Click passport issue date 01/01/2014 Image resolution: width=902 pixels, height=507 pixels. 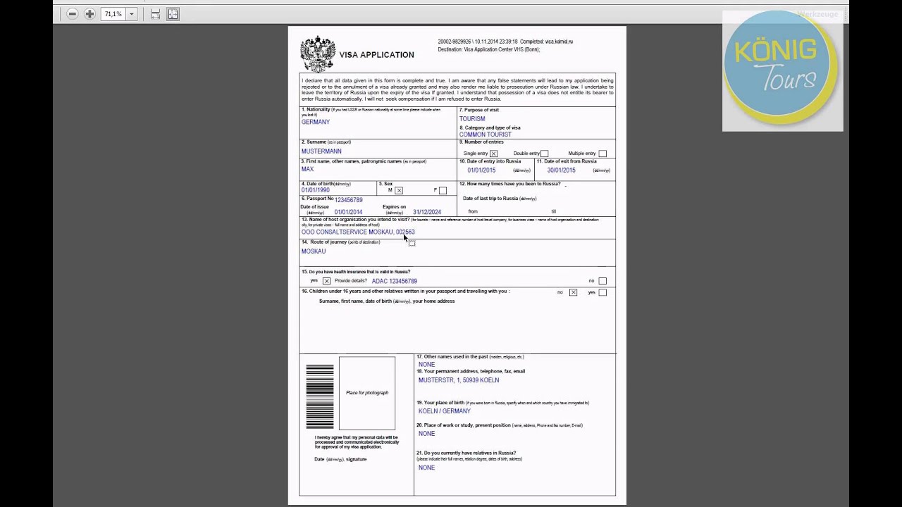(x=348, y=213)
